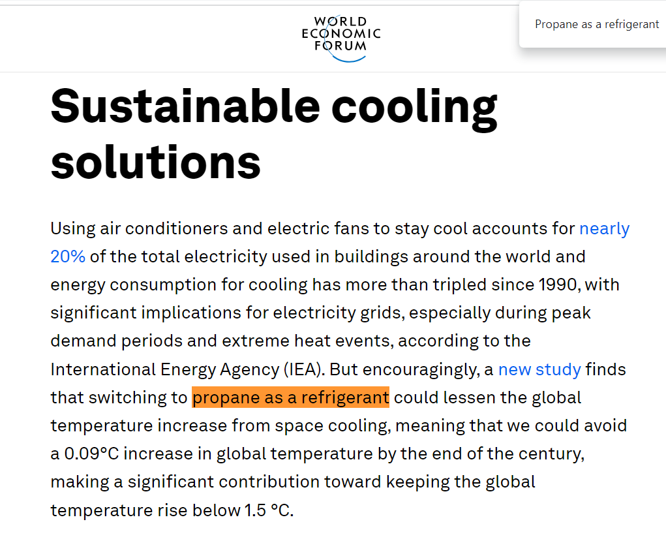Follow the 'nearly' hyperlink in the first line
The height and width of the screenshot is (541, 666).
605,228
